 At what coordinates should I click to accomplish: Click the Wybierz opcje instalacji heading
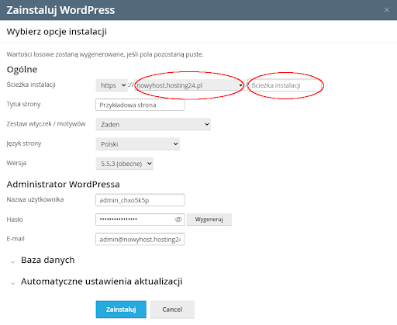[57, 32]
